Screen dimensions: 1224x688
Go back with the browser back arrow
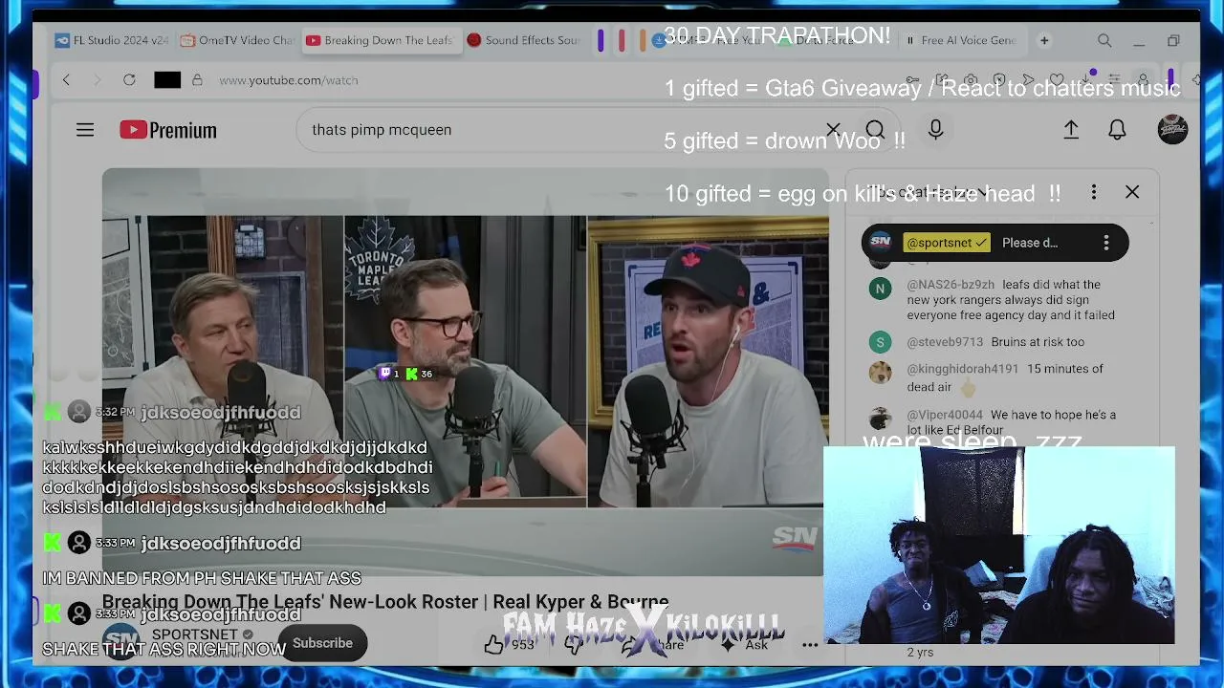pos(66,80)
